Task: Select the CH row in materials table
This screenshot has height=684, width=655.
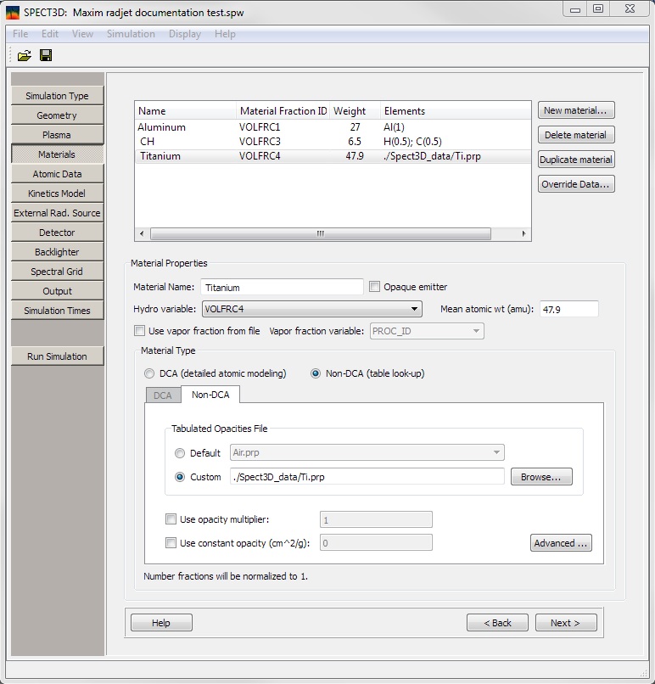Action: click(148, 142)
